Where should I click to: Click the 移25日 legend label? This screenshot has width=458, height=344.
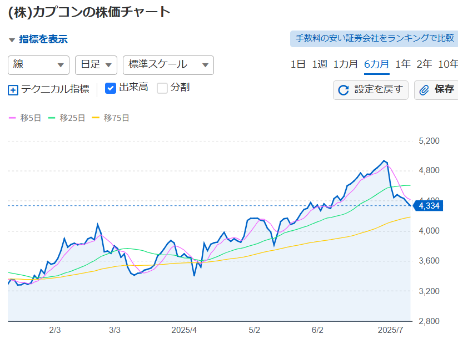(72, 118)
